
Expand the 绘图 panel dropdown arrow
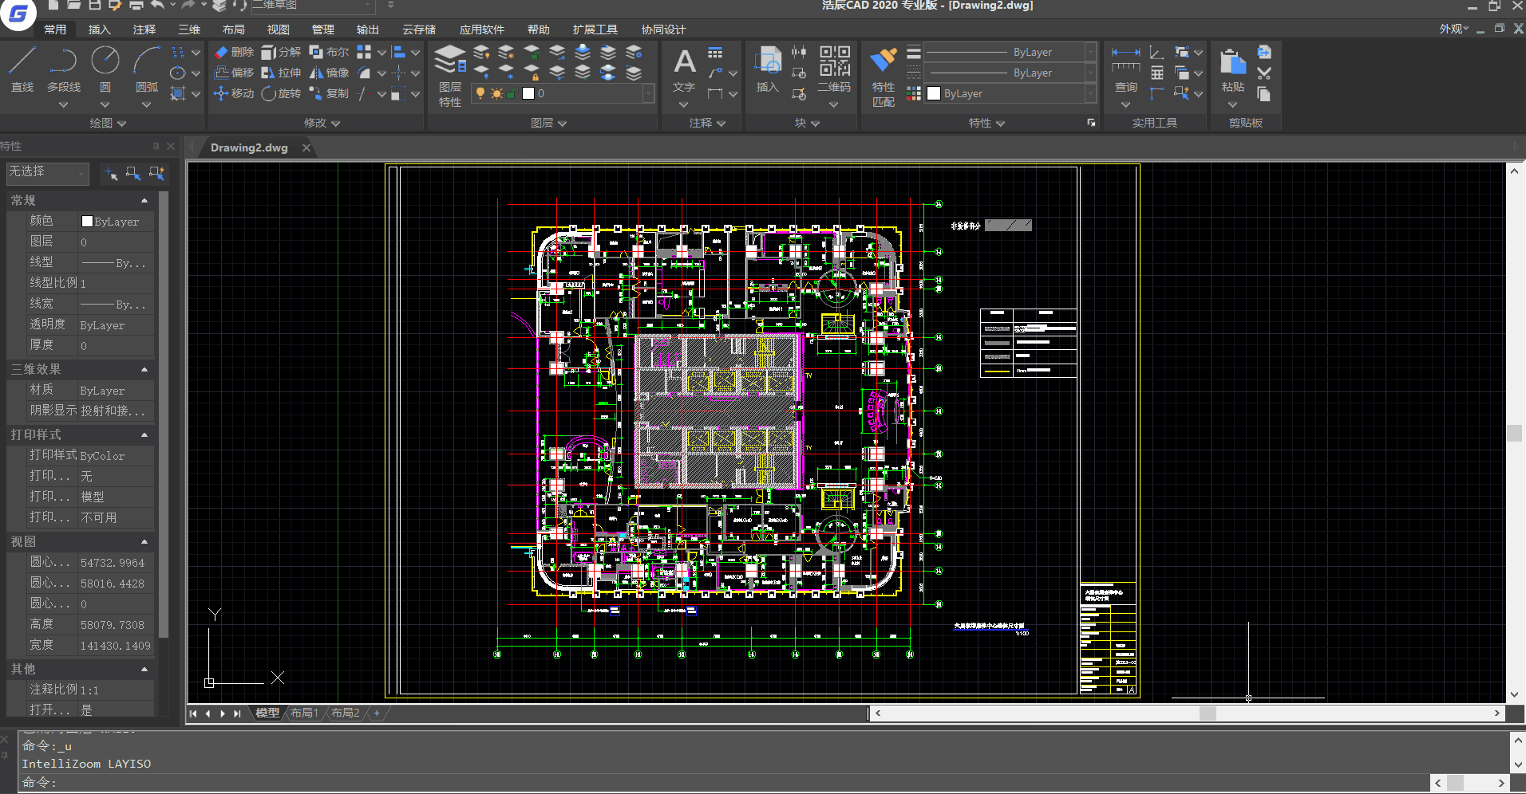(x=122, y=124)
